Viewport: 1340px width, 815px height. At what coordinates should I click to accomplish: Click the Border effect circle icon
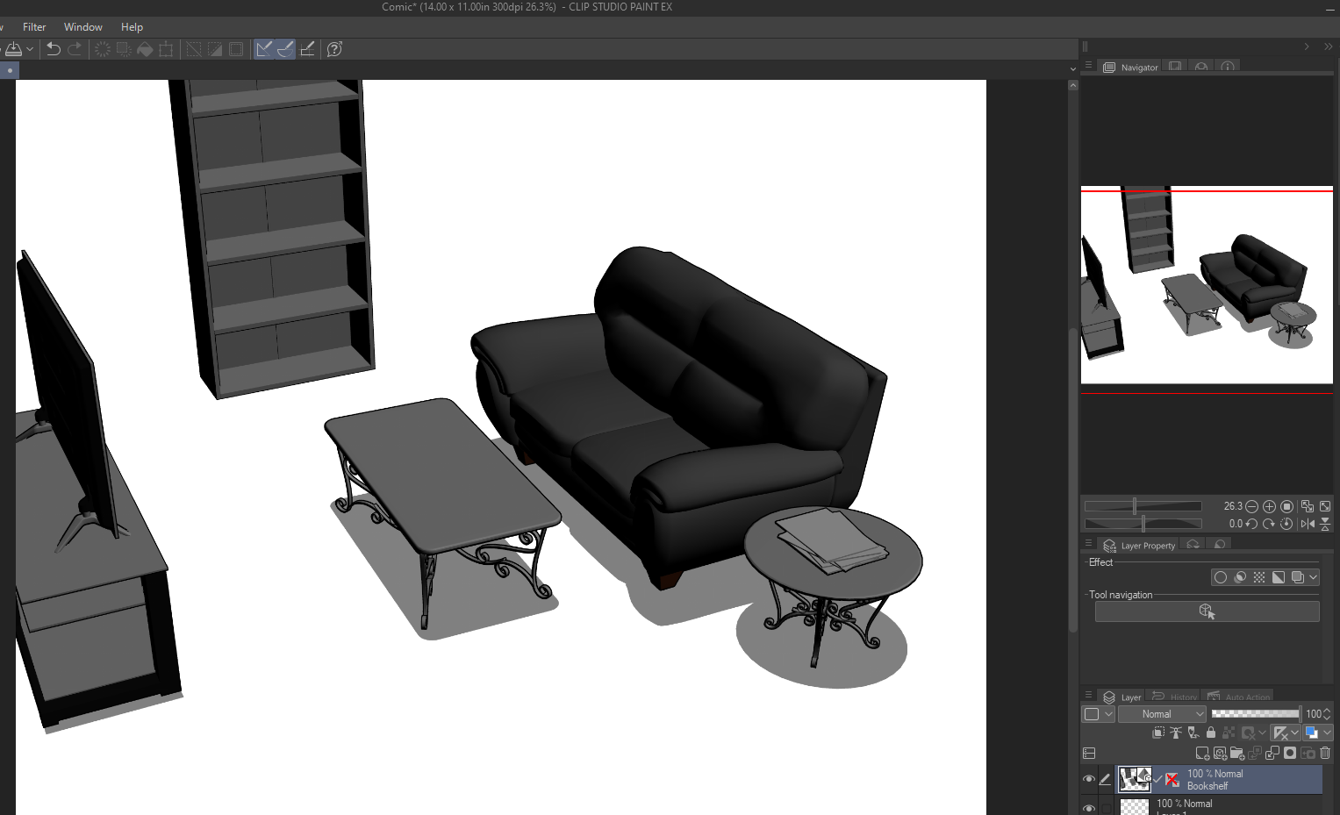point(1221,577)
